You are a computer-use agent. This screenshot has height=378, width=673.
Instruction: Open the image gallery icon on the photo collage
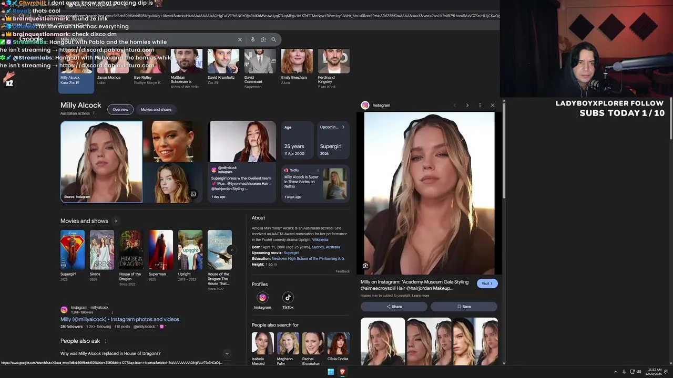193,194
